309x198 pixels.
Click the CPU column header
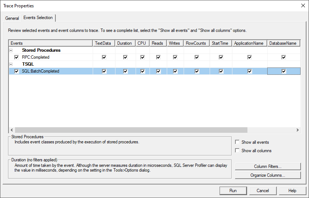(143, 43)
